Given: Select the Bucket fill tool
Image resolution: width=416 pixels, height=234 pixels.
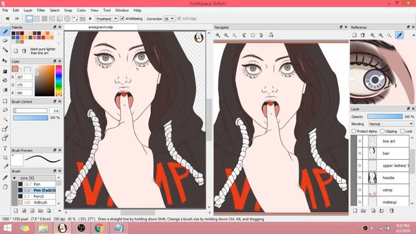Looking at the screenshot, I should coord(5,81).
